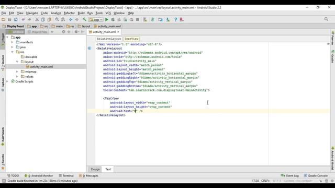
Task: Click the Copy toolbar icon
Action: (43, 19)
